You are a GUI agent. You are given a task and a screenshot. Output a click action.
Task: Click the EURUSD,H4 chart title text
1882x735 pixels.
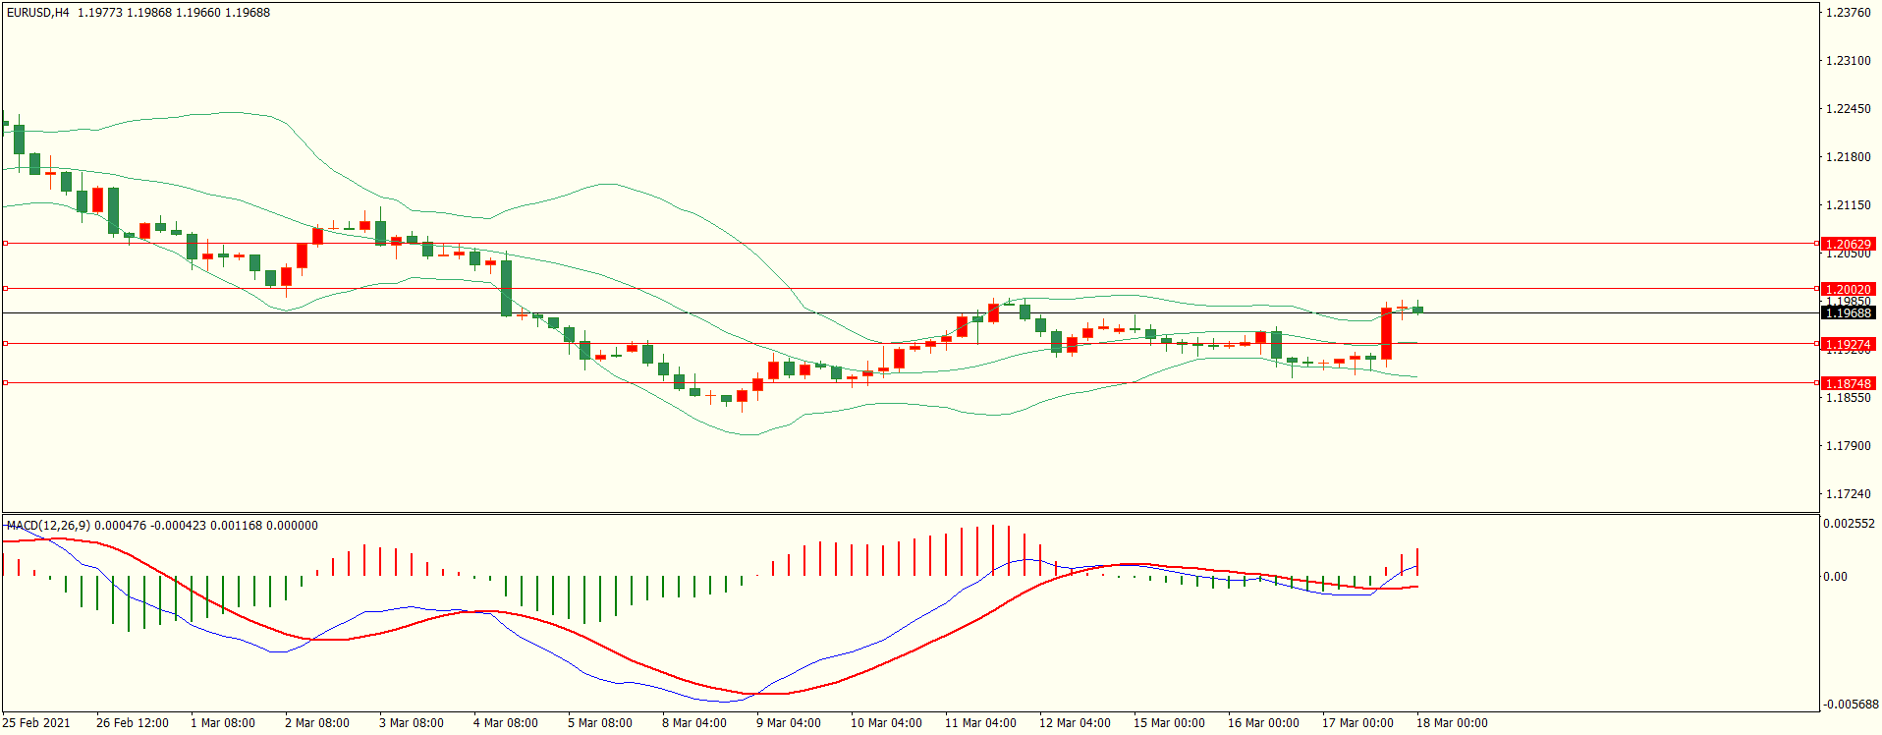(x=38, y=13)
